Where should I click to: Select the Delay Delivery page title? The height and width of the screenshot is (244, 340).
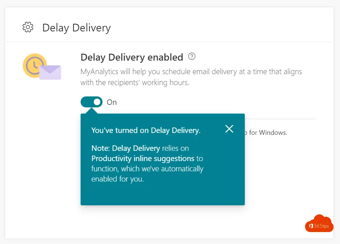[x=77, y=28]
